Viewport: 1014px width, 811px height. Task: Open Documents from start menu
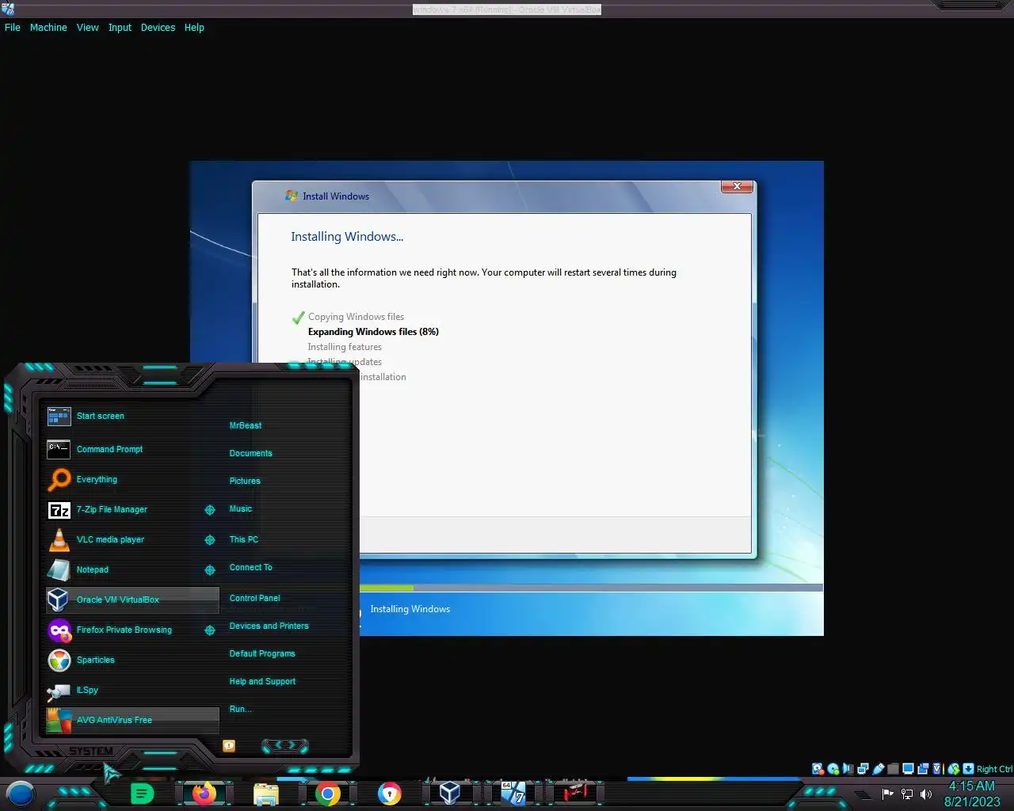click(x=250, y=453)
